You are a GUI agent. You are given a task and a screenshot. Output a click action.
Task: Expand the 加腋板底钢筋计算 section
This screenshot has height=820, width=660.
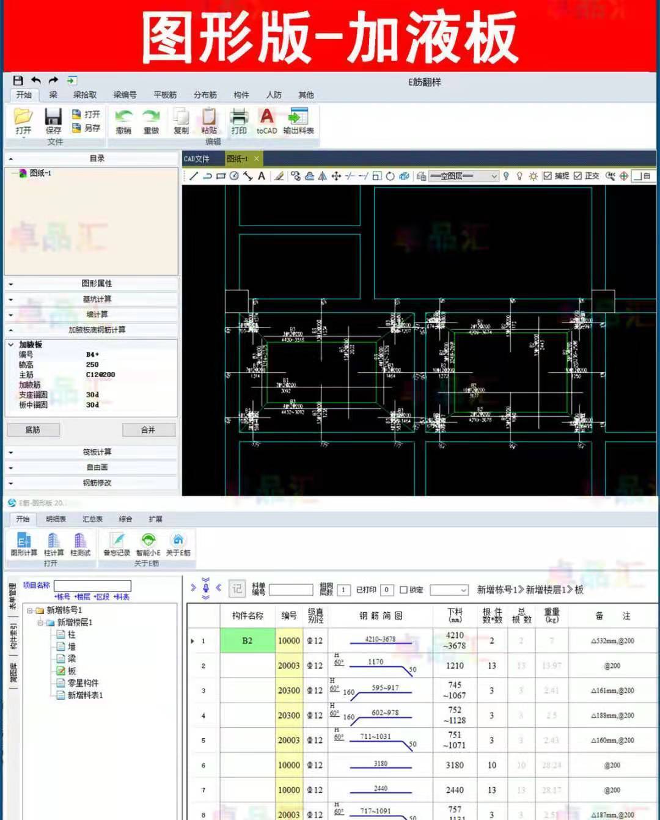[92, 329]
